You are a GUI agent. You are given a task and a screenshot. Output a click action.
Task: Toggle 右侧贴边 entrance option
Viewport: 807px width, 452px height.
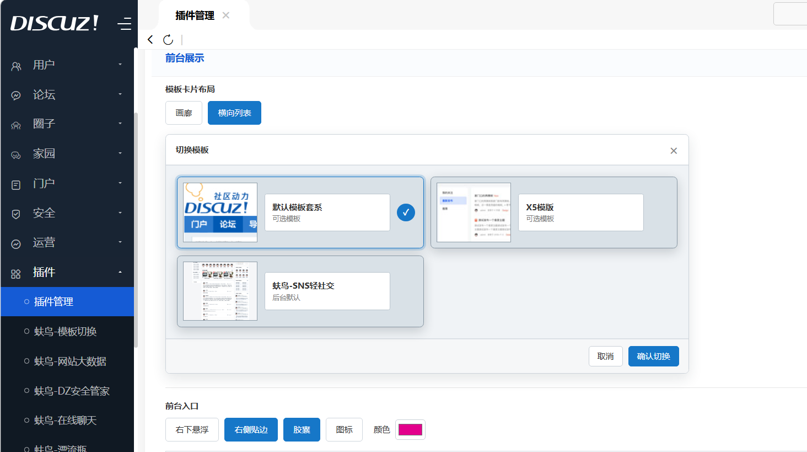[x=251, y=430]
